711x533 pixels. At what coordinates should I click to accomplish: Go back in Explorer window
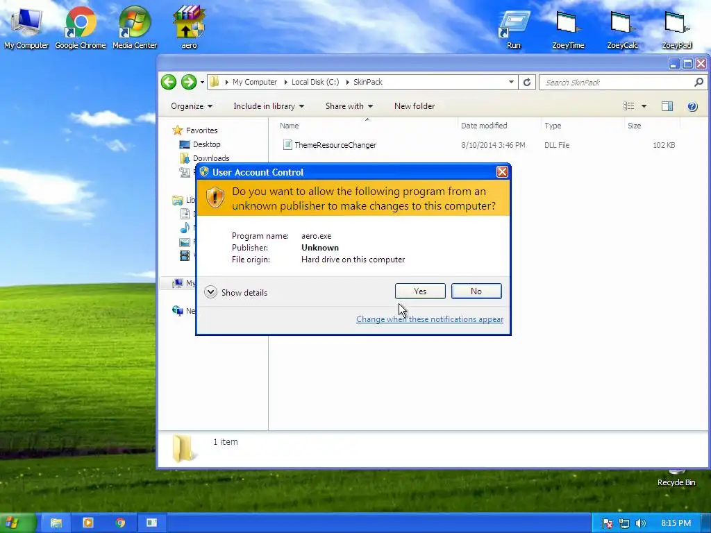pos(169,82)
